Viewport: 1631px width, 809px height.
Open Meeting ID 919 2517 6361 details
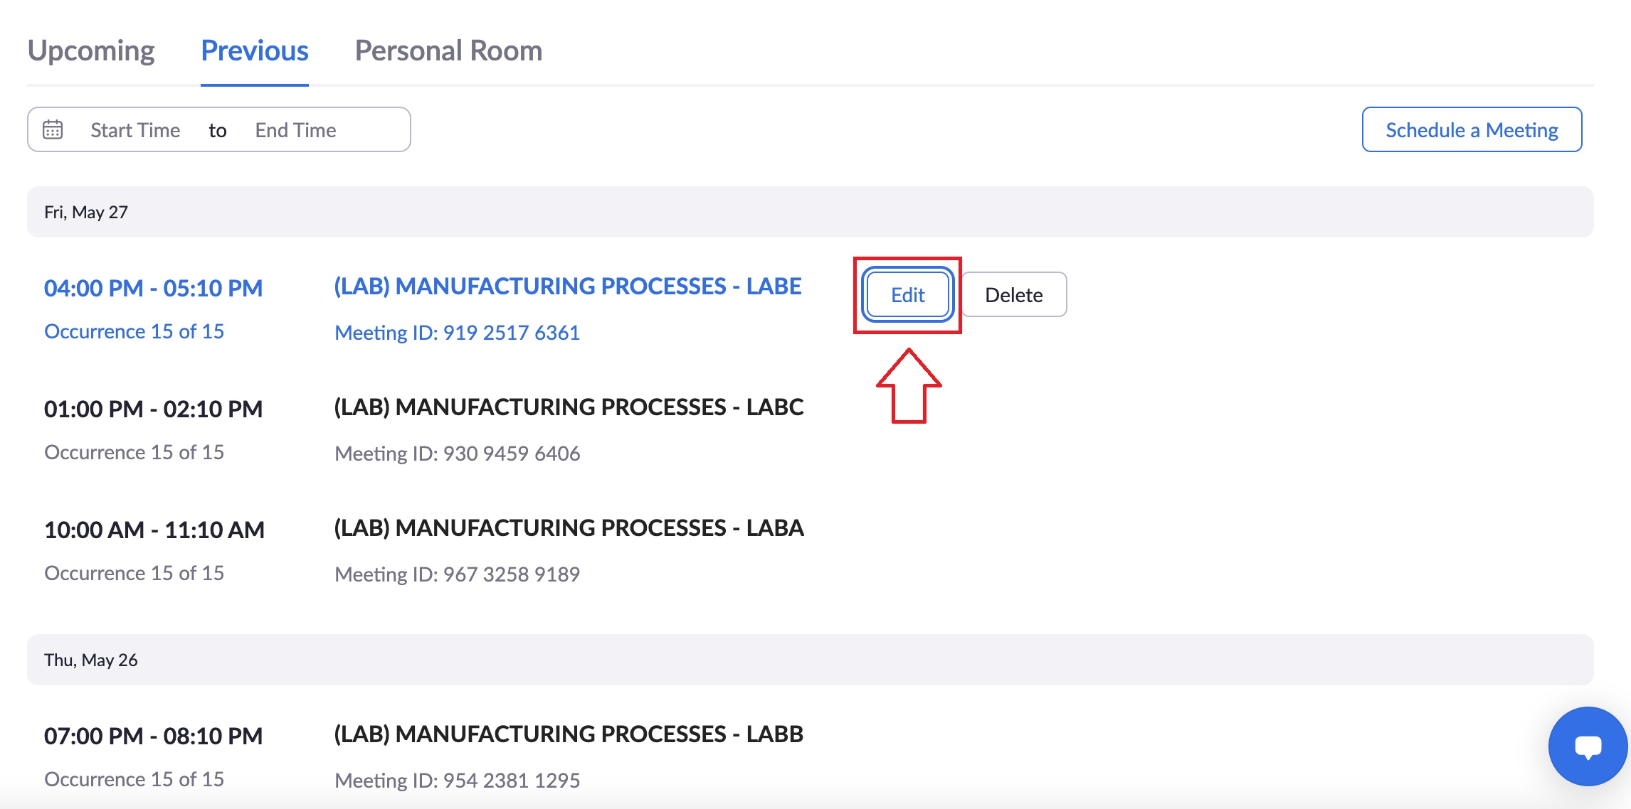click(x=457, y=332)
